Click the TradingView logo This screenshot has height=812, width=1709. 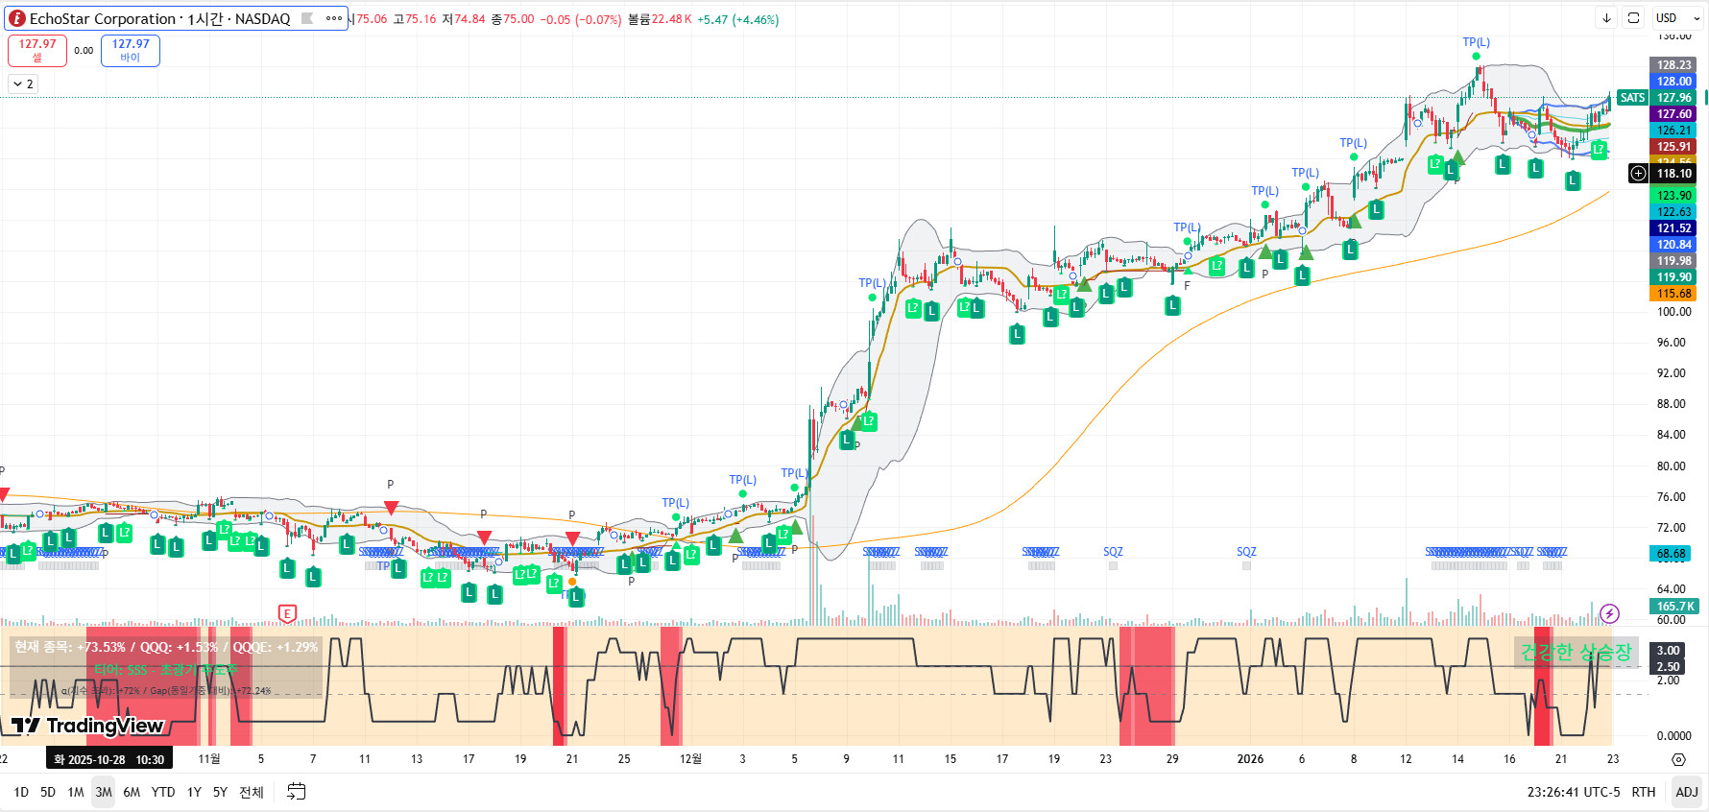click(x=87, y=726)
